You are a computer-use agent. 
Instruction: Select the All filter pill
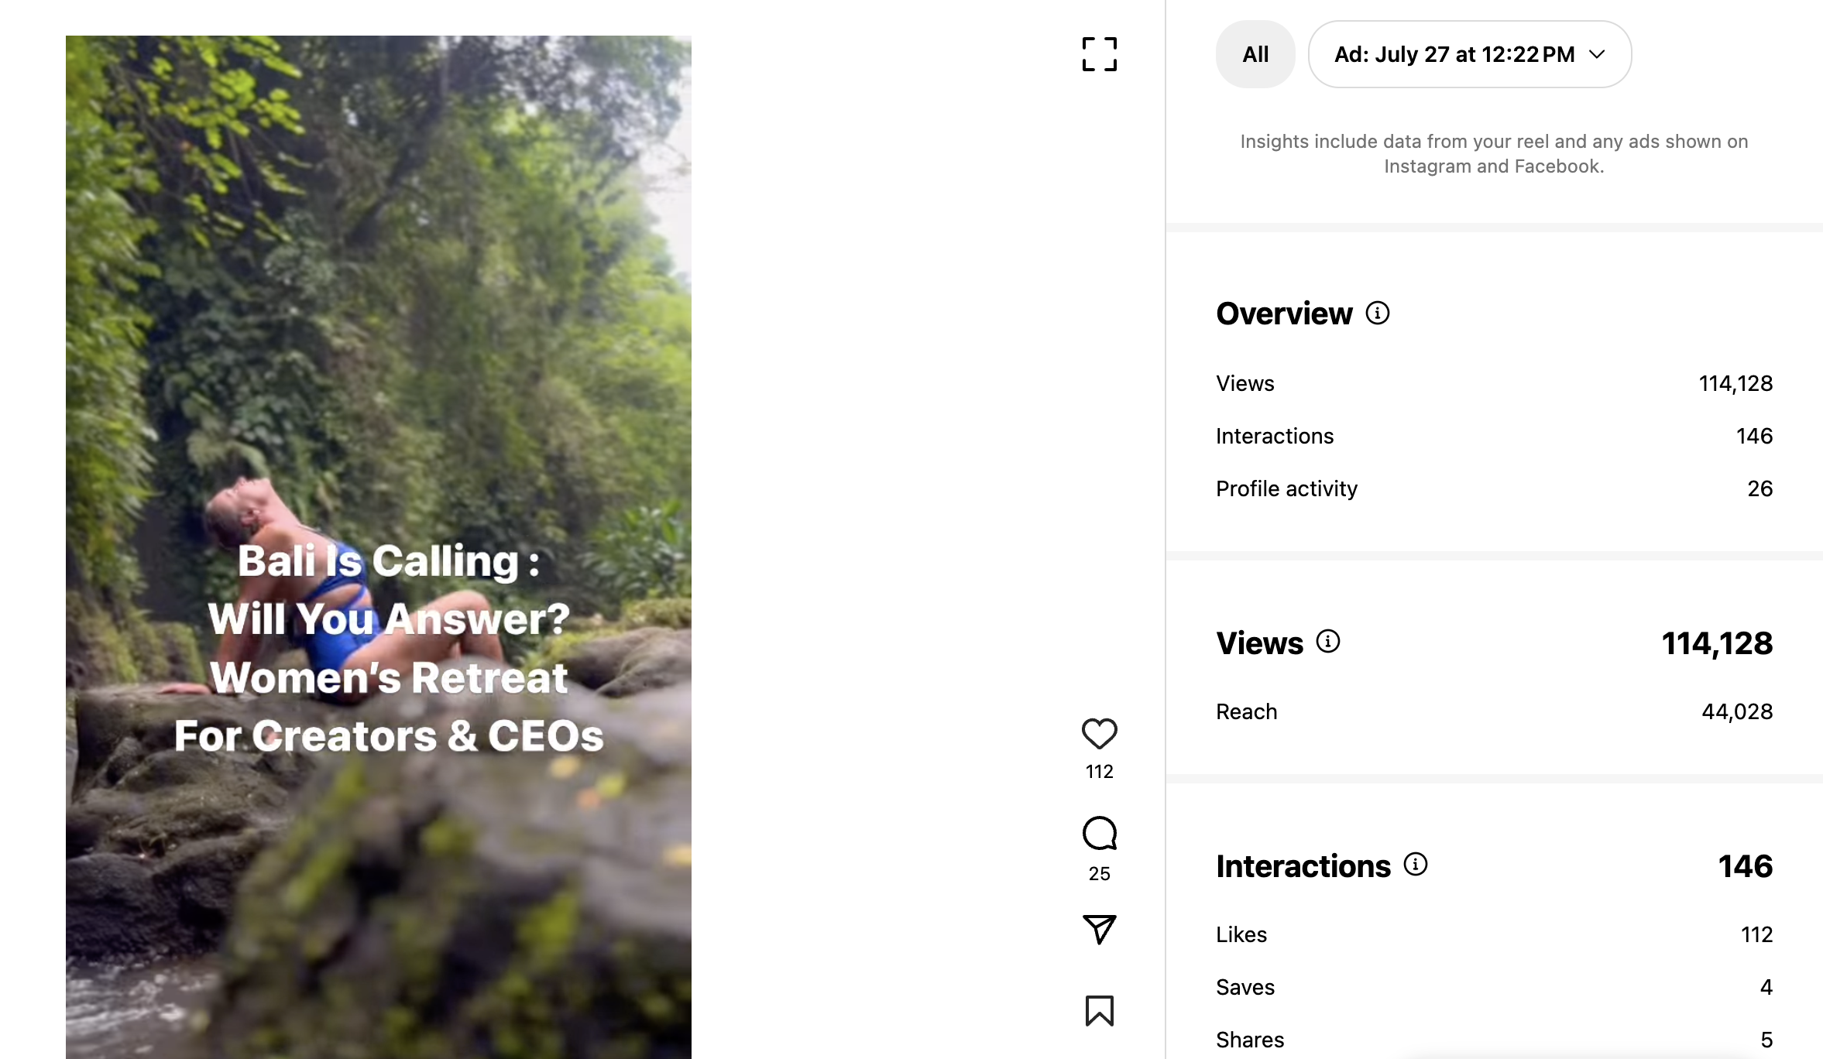(x=1255, y=54)
